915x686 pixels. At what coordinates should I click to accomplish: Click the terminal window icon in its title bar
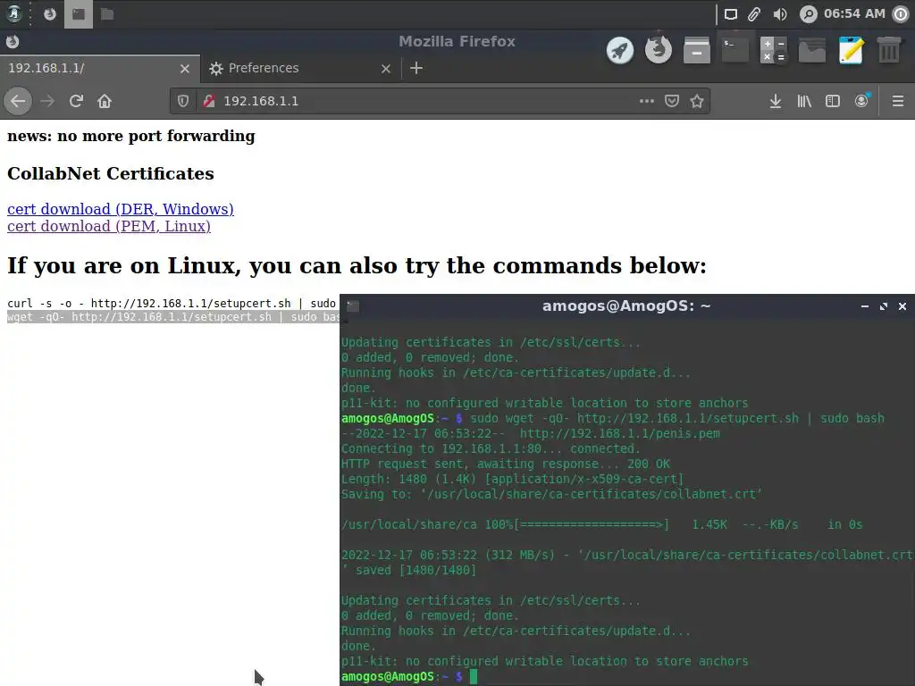(x=353, y=306)
